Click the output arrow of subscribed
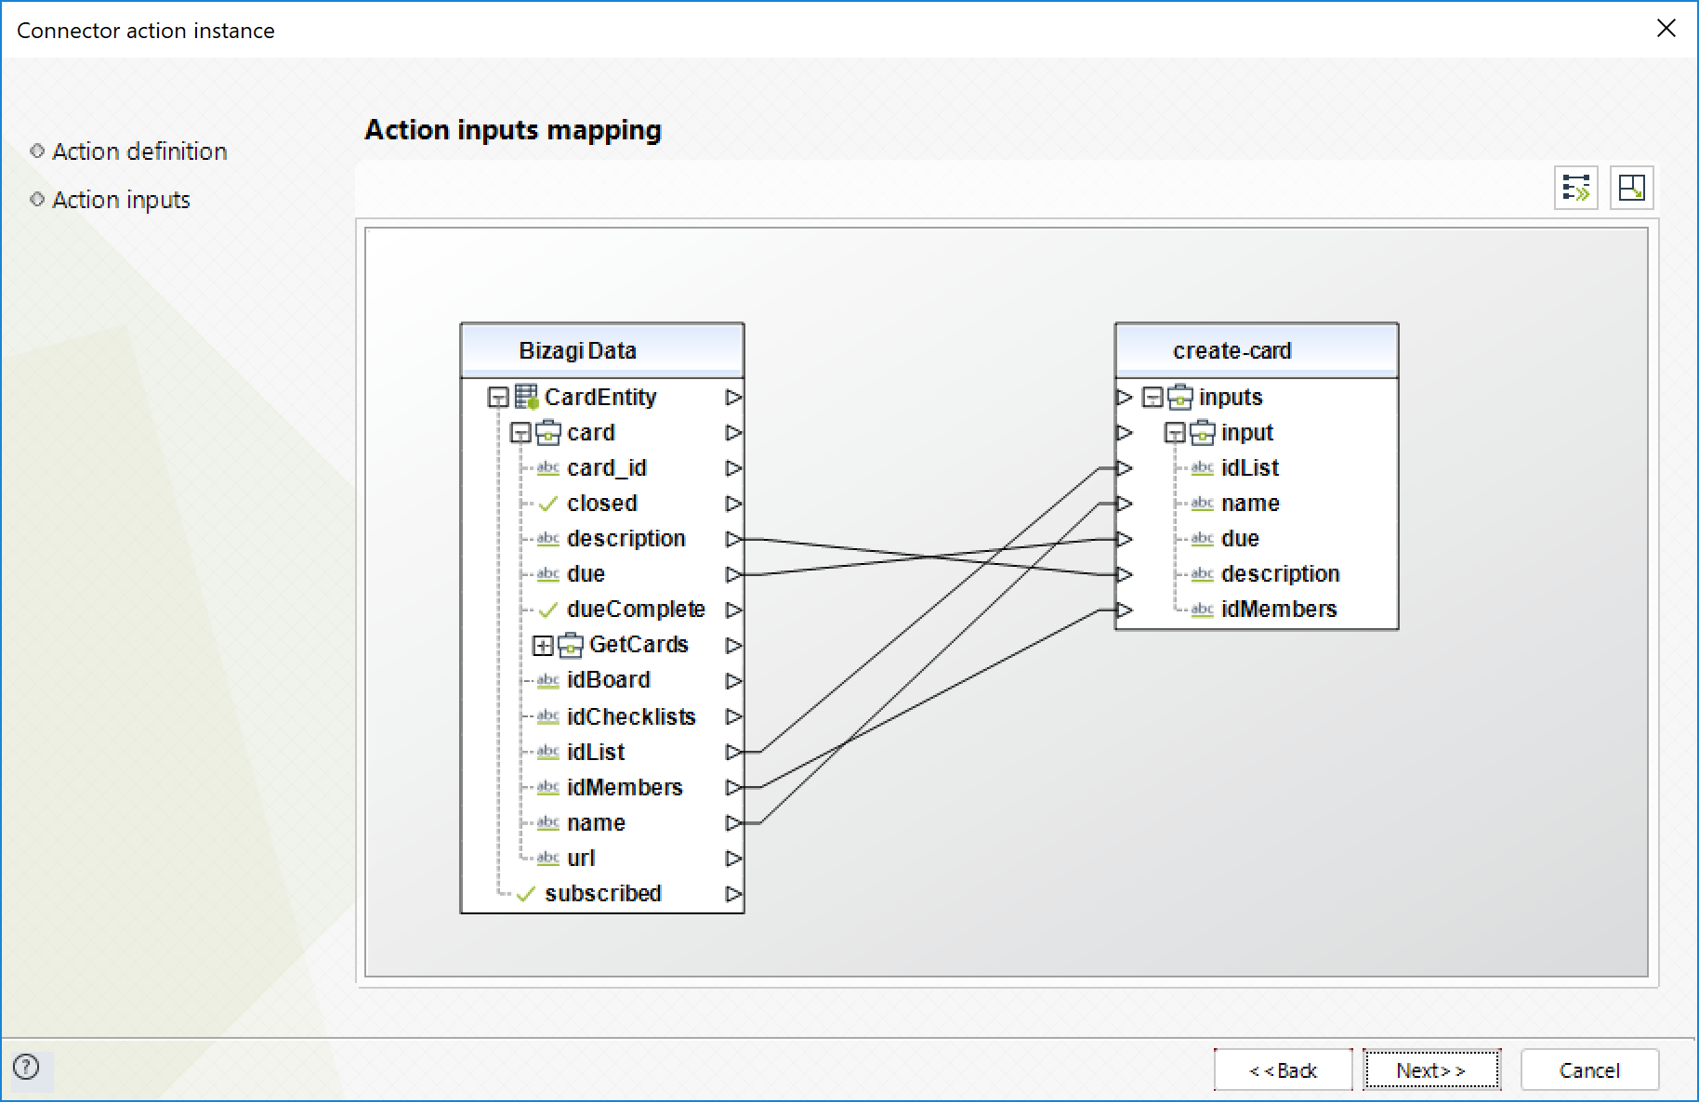The width and height of the screenshot is (1699, 1102). 733,893
